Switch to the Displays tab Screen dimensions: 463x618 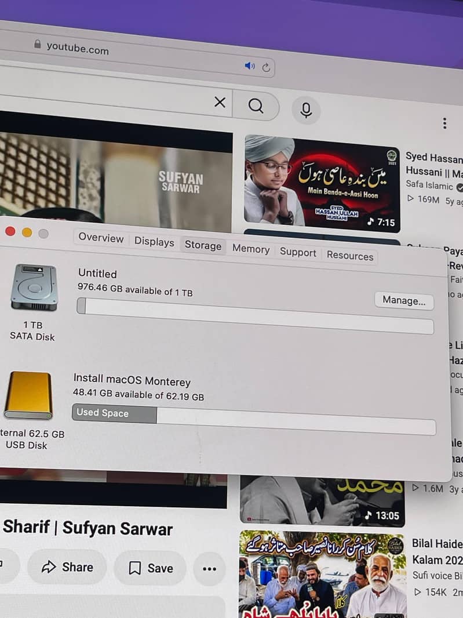154,242
